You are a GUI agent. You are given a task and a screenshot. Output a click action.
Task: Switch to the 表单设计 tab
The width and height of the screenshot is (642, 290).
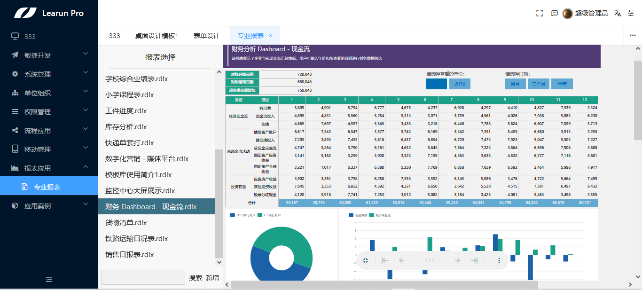(207, 36)
